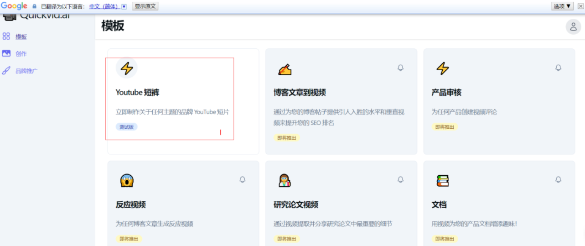Click the 中文 (简体) language link
This screenshot has width=585, height=246.
pyautogui.click(x=104, y=6)
